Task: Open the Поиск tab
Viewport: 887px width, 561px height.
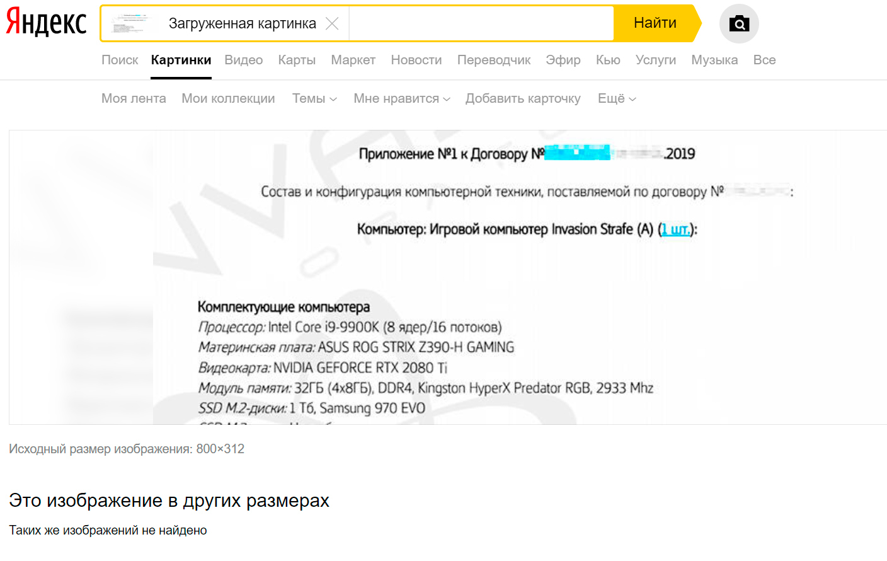Action: coord(120,60)
